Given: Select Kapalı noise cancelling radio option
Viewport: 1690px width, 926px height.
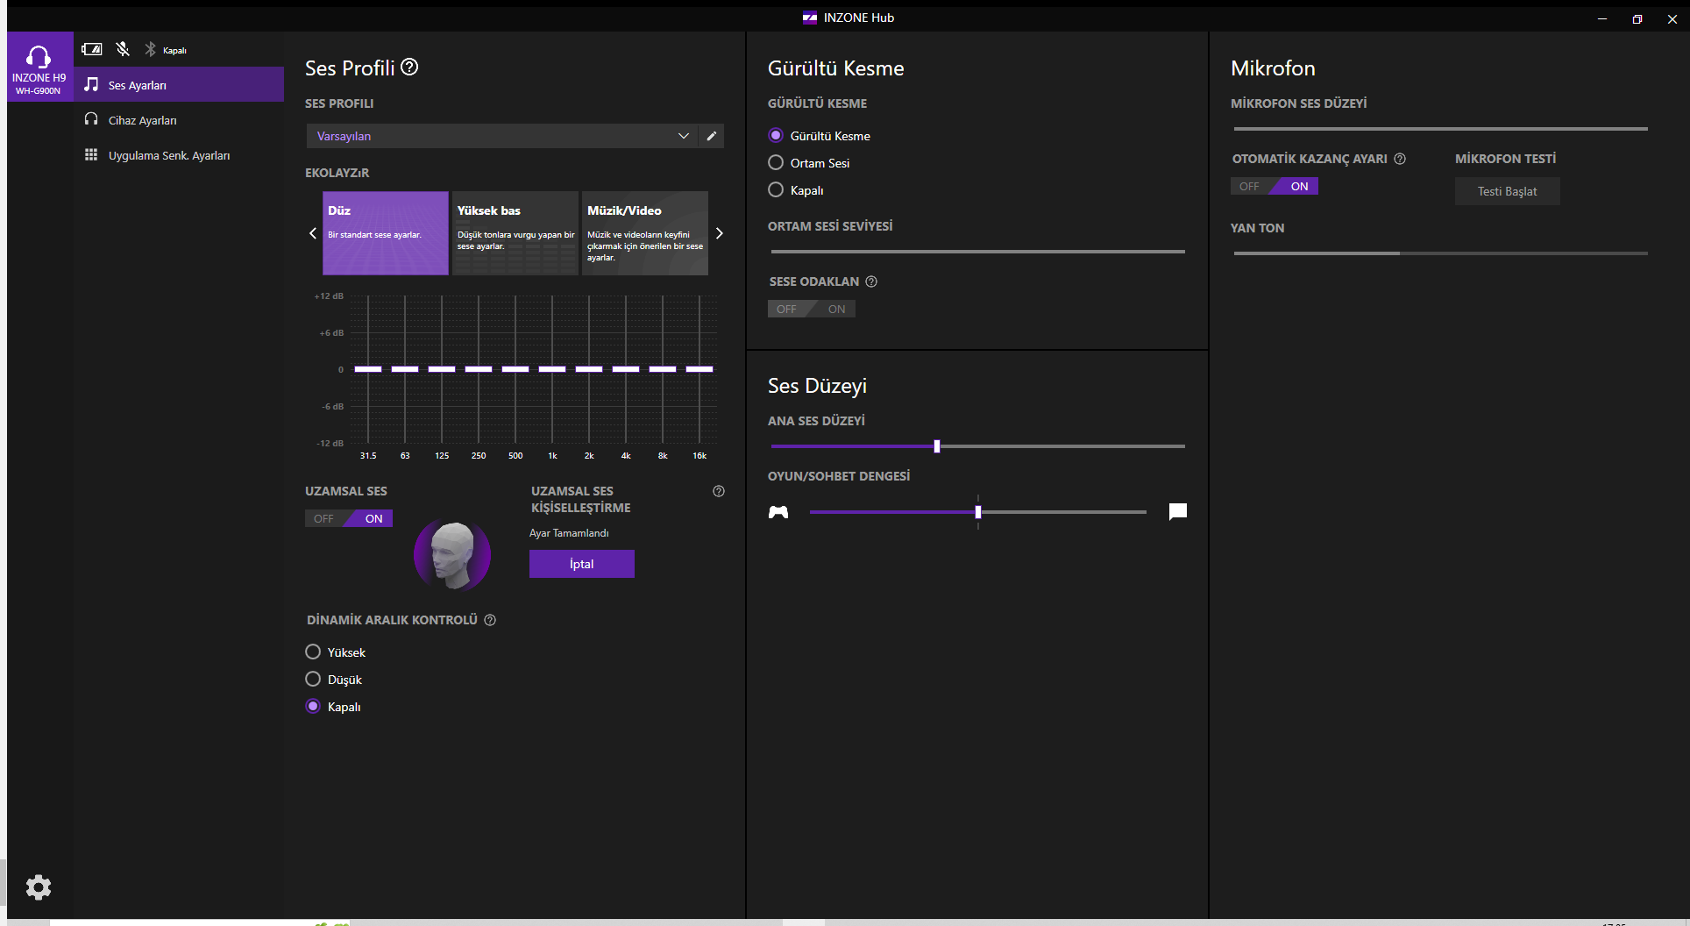Looking at the screenshot, I should coord(776,190).
